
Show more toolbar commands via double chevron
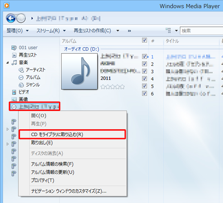[x=129, y=31]
